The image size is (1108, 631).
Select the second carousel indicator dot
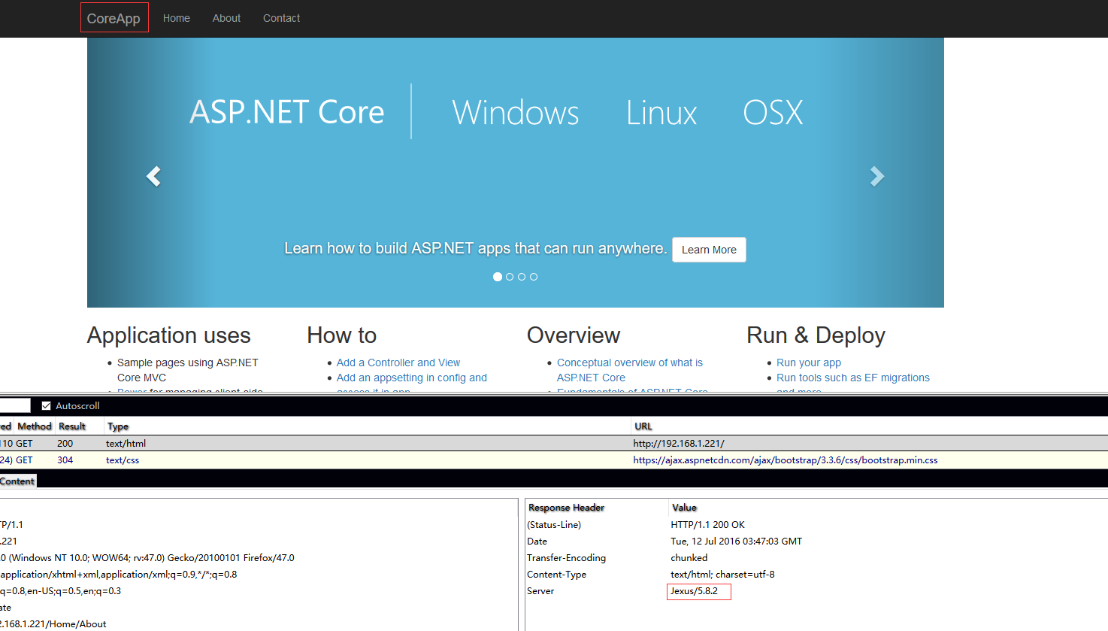[510, 277]
